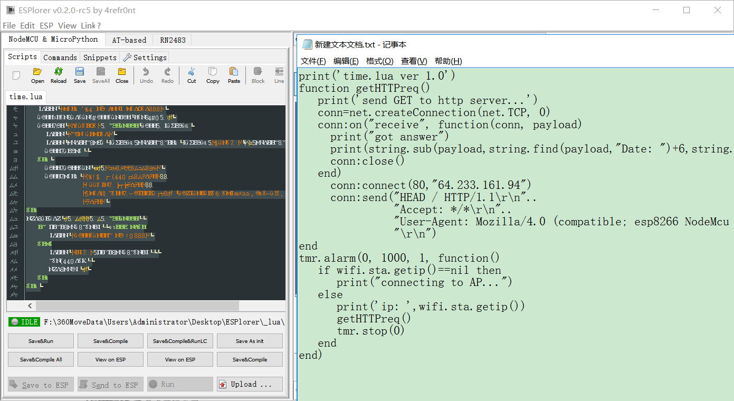This screenshot has height=401, width=734.
Task: Click the Save&Compile All button
Action: click(41, 359)
